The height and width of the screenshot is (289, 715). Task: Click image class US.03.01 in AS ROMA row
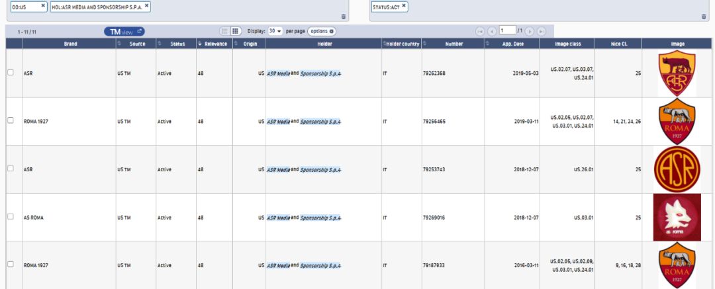click(x=584, y=218)
